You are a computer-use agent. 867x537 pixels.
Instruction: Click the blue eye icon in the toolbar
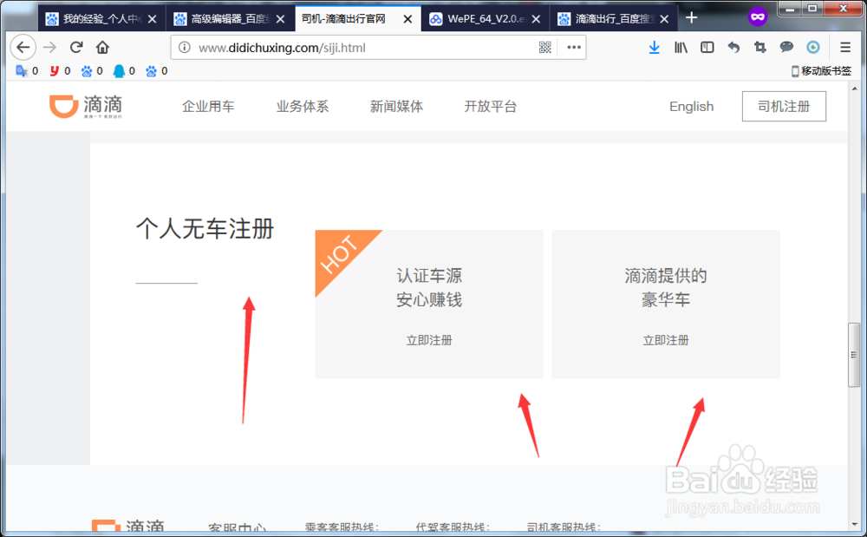pyautogui.click(x=813, y=47)
